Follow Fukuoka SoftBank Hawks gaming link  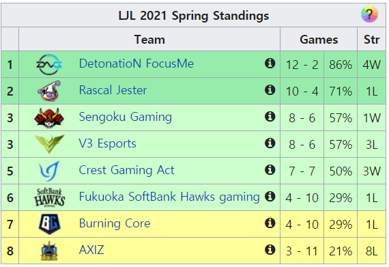169,197
